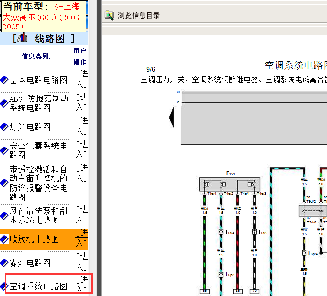Select 带遥控激活和自动车窗升降机的防盗报警设备电路图 entry
The width and height of the screenshot is (327, 296).
tap(38, 183)
